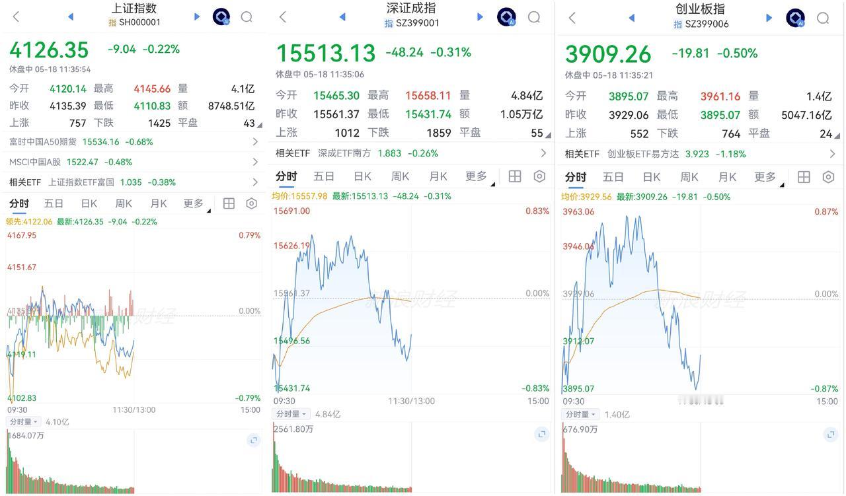Switch to previous index before 深证成指
Image resolution: width=846 pixels, height=496 pixels.
click(342, 17)
